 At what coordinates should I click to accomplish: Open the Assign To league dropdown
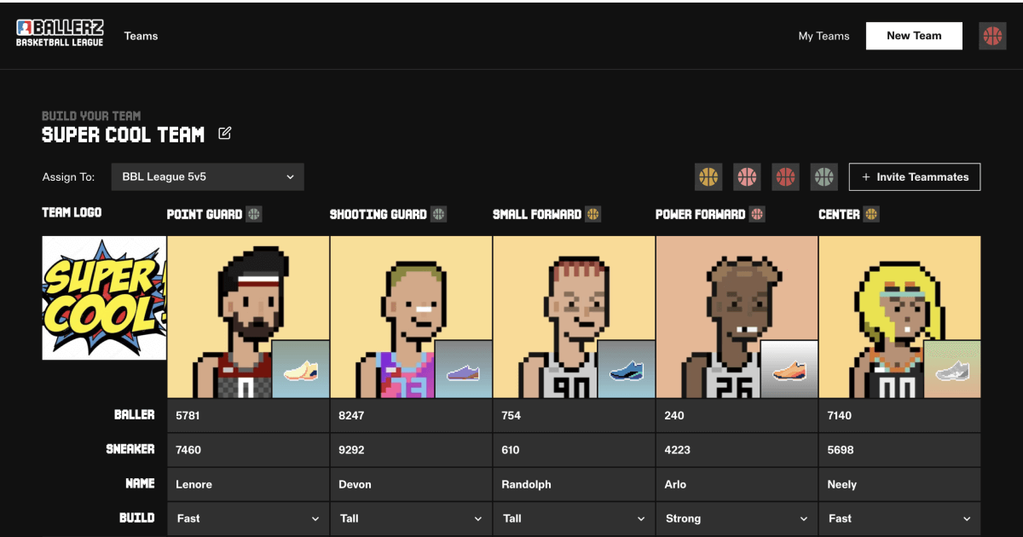[207, 177]
